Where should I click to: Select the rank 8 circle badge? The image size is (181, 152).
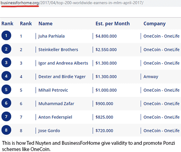[6, 130]
